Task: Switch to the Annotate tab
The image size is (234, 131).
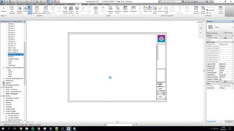Action: tap(42, 4)
